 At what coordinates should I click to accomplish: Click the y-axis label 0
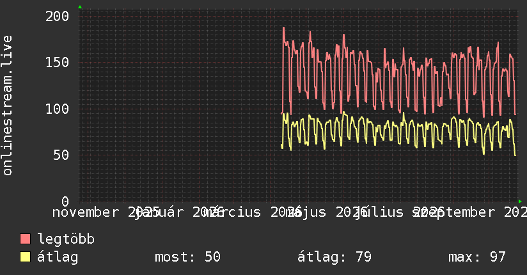pyautogui.click(x=65, y=201)
